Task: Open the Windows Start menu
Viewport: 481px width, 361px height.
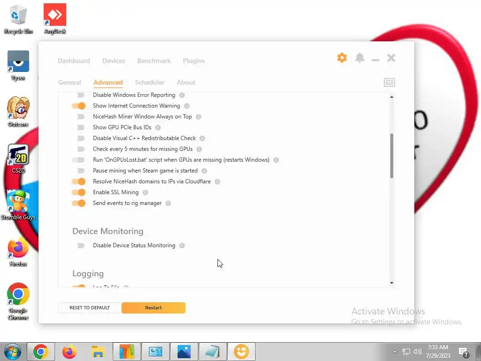Action: pos(12,352)
